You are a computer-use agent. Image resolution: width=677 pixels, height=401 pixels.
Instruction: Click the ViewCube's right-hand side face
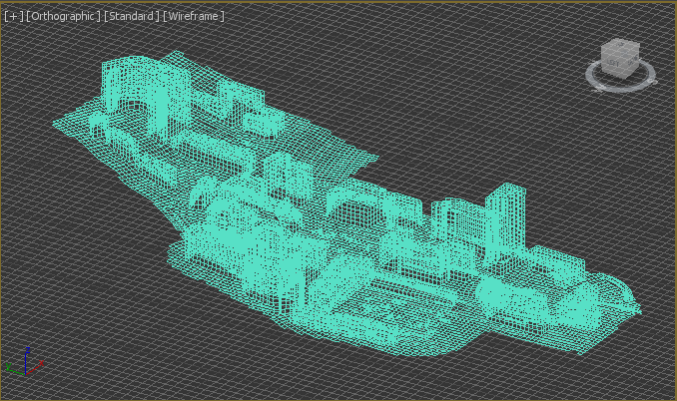click(631, 62)
